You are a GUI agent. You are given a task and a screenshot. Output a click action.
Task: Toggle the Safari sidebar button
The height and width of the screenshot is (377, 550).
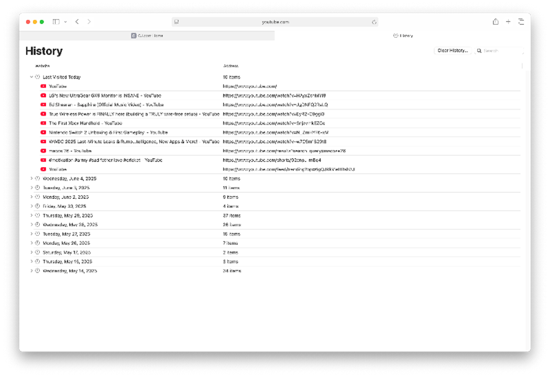pos(56,22)
